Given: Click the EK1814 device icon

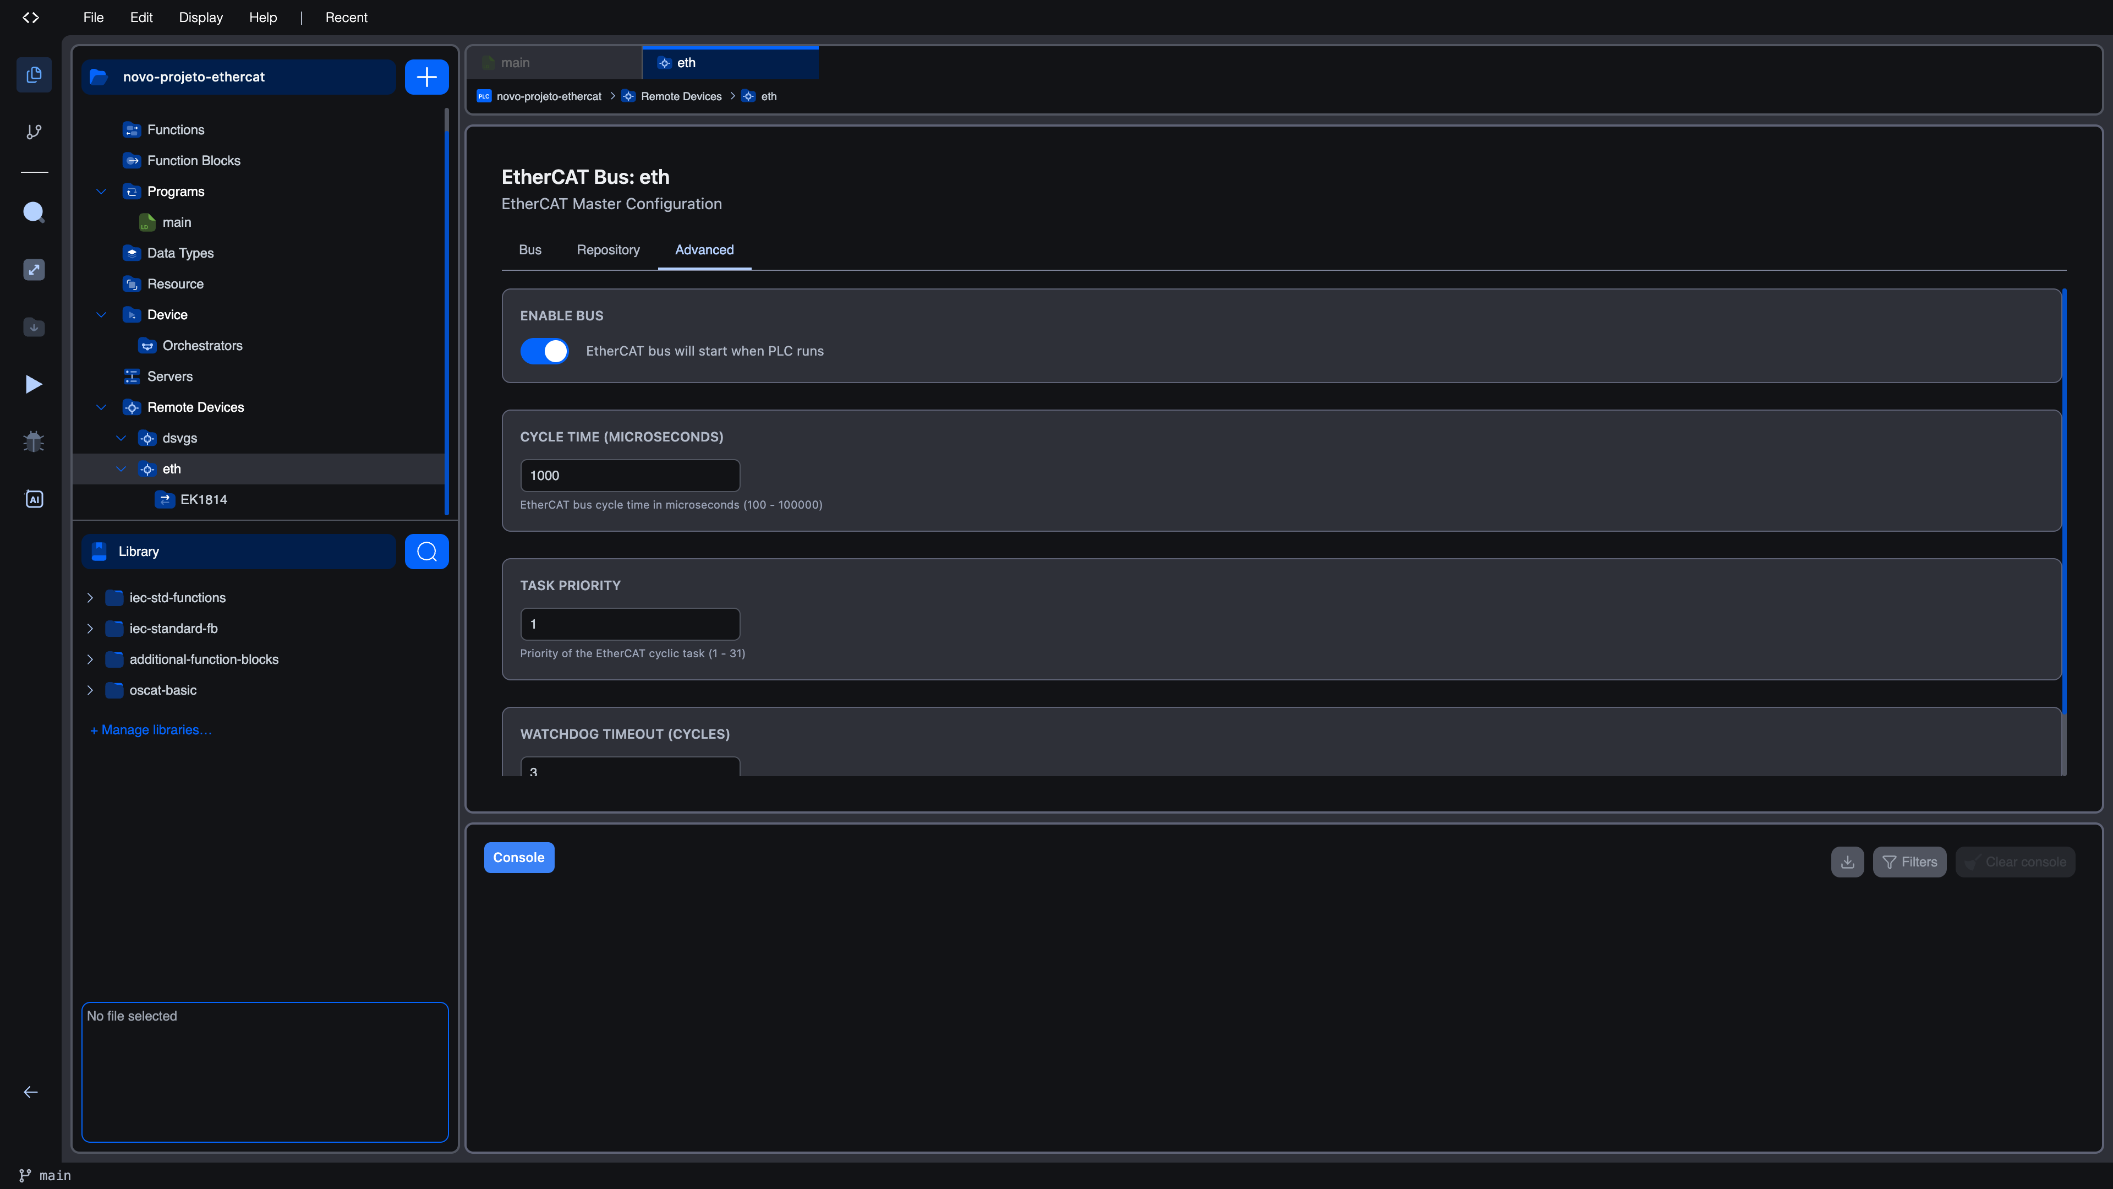Looking at the screenshot, I should 164,500.
